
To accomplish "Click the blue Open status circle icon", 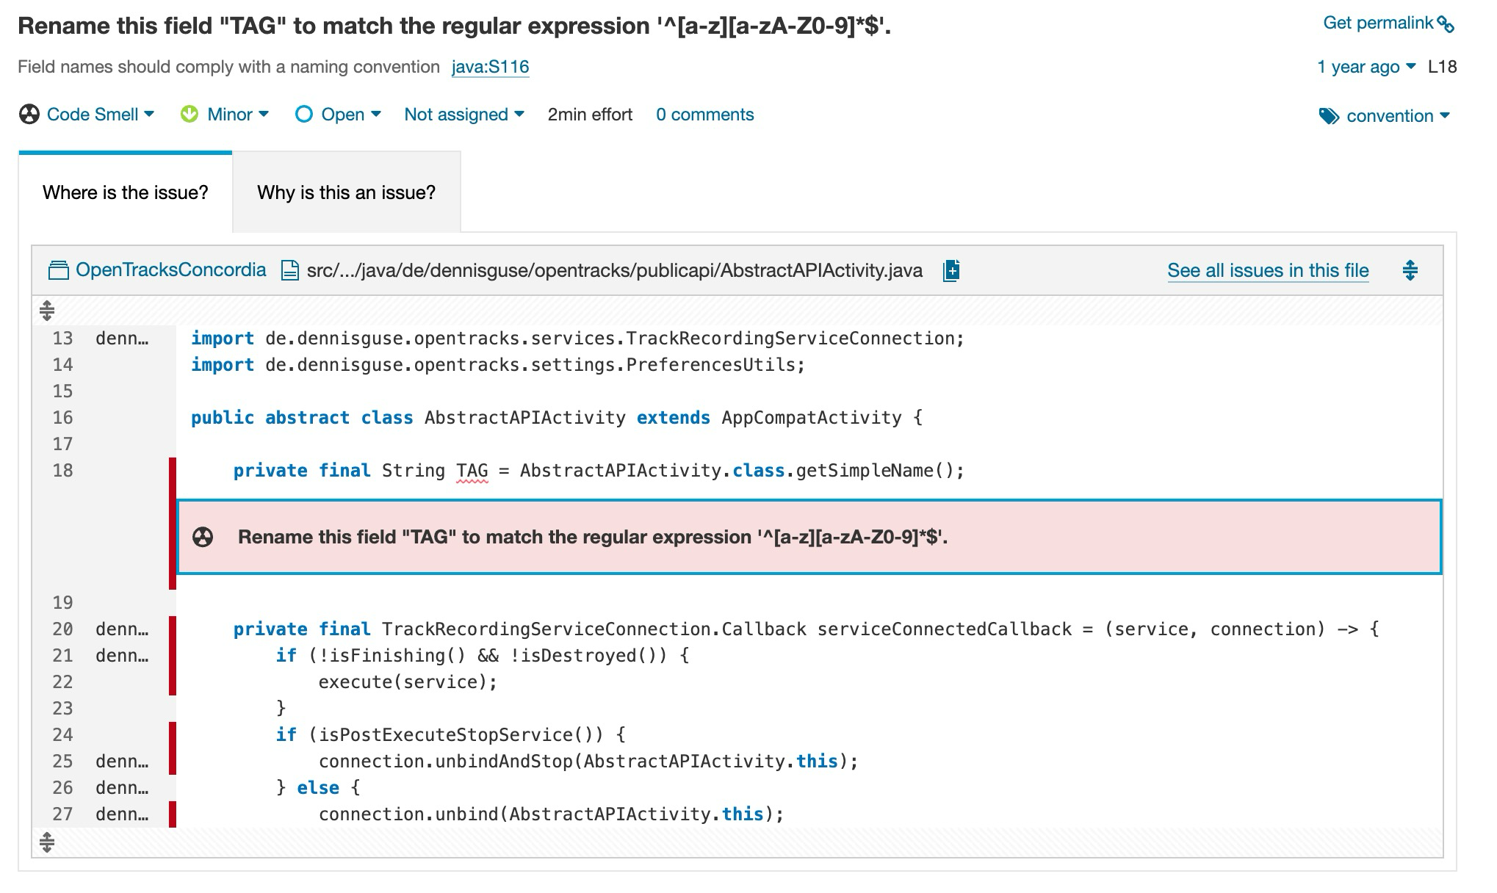I will (x=305, y=115).
